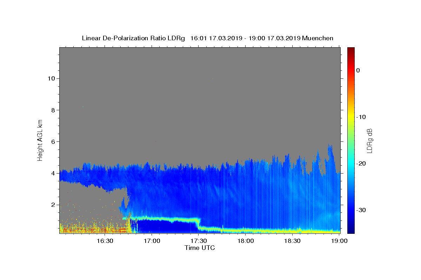Click the plot title 'Linear De-Polarization Ratio LDRg'
This screenshot has width=421, height=280.
click(133, 38)
